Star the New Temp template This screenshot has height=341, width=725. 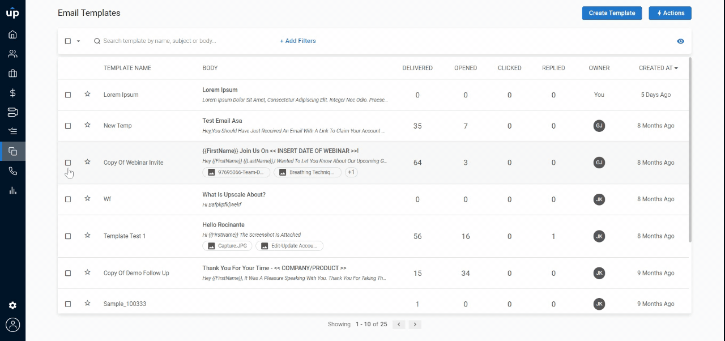pyautogui.click(x=87, y=125)
